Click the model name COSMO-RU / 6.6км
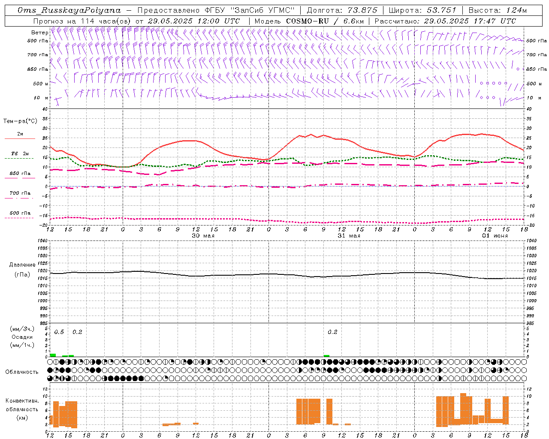 (x=325, y=21)
